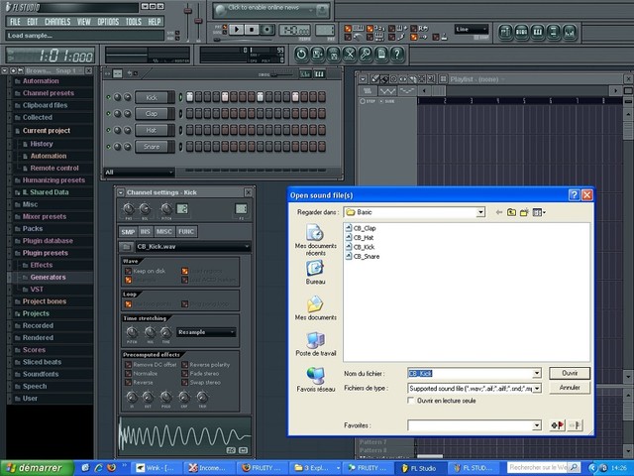The width and height of the screenshot is (634, 476).
Task: Open the Regarder dans folder dropdown
Action: [x=480, y=212]
